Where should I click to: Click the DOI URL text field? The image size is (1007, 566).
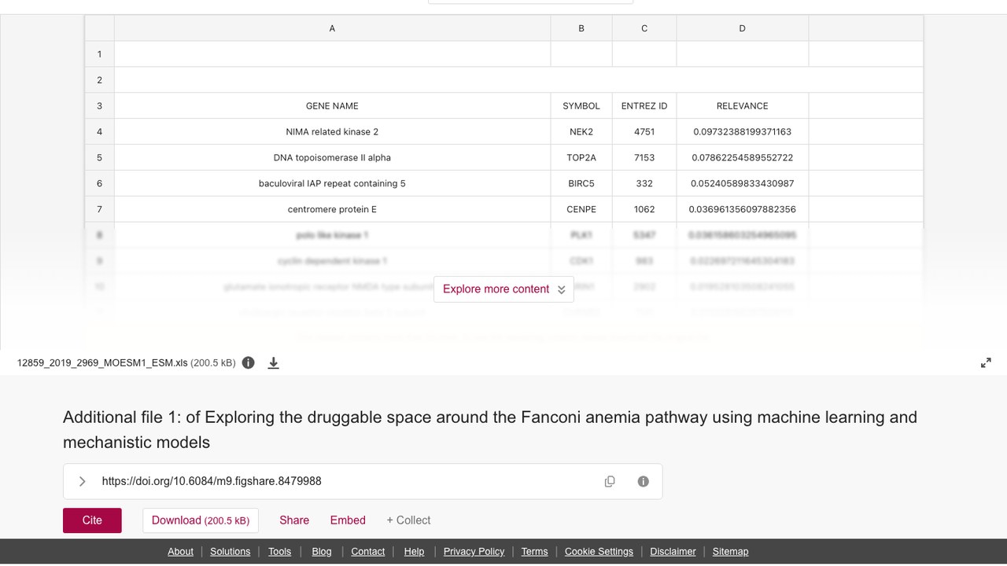[x=363, y=481]
